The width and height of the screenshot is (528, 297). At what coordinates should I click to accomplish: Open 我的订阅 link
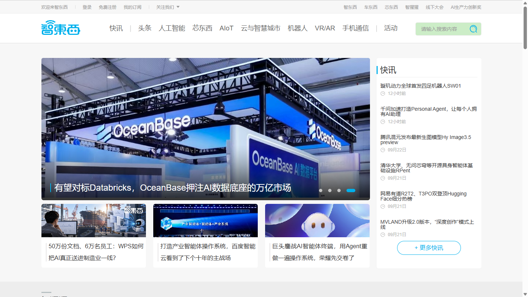(132, 7)
